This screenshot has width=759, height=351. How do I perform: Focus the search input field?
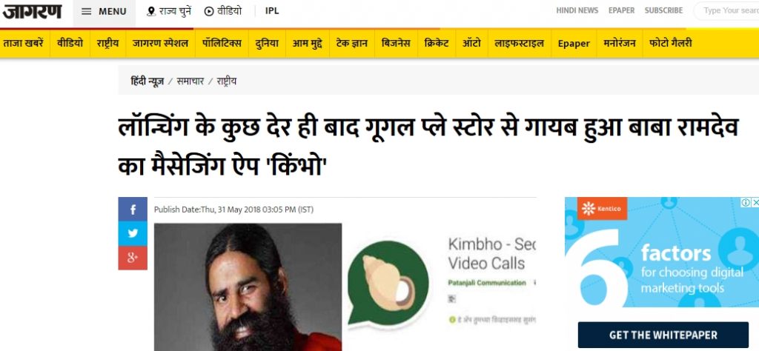pyautogui.click(x=726, y=10)
